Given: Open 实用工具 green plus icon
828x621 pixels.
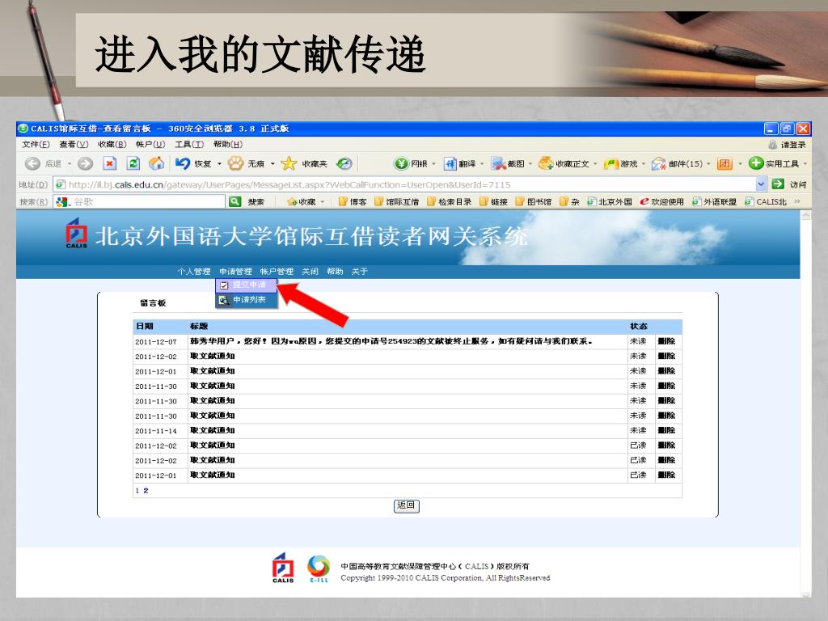Looking at the screenshot, I should [756, 163].
